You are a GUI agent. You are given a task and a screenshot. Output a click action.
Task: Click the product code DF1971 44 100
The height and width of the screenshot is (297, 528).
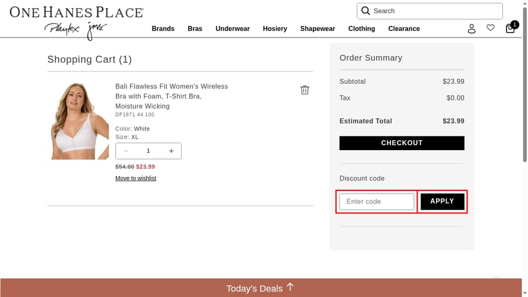tap(135, 114)
